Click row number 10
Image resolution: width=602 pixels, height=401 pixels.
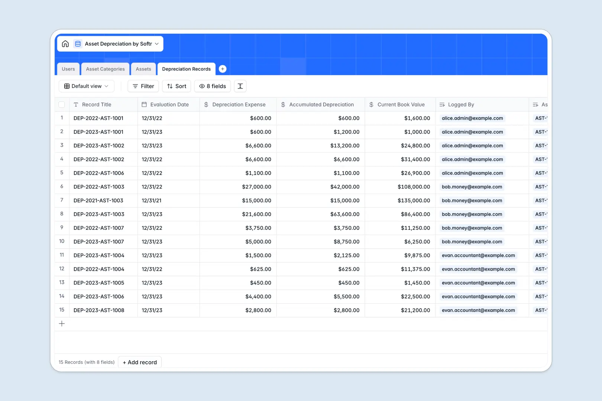[x=62, y=242]
